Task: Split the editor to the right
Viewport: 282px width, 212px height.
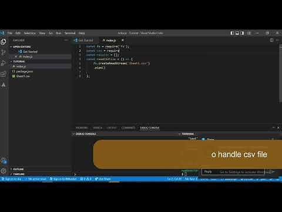Action: [x=271, y=40]
